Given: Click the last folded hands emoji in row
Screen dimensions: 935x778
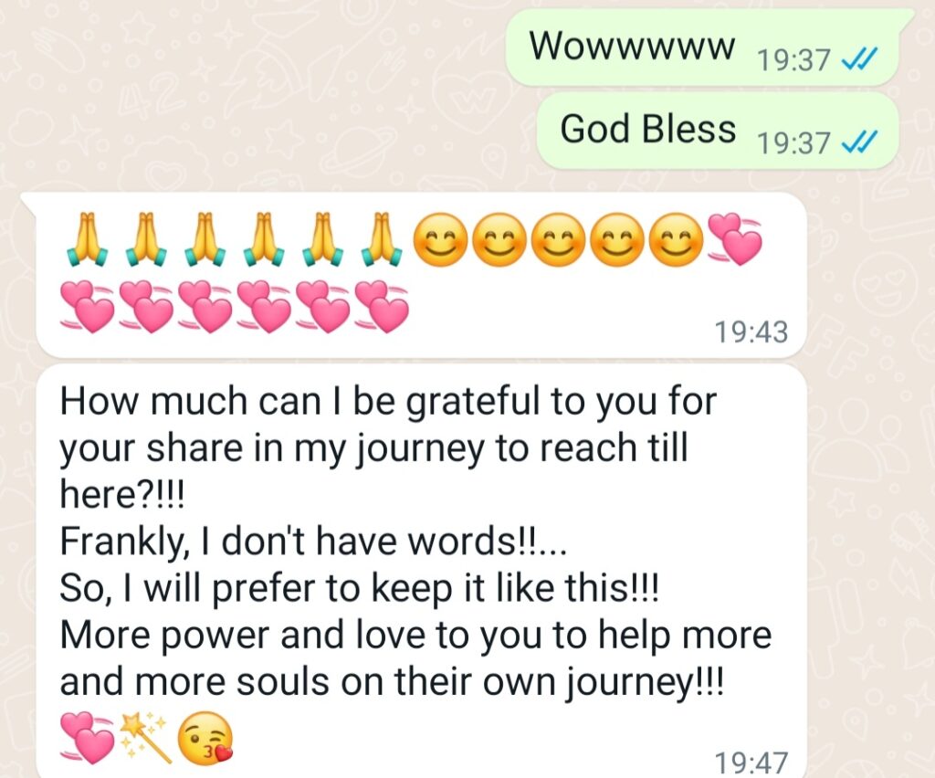Looking at the screenshot, I should pos(382,238).
